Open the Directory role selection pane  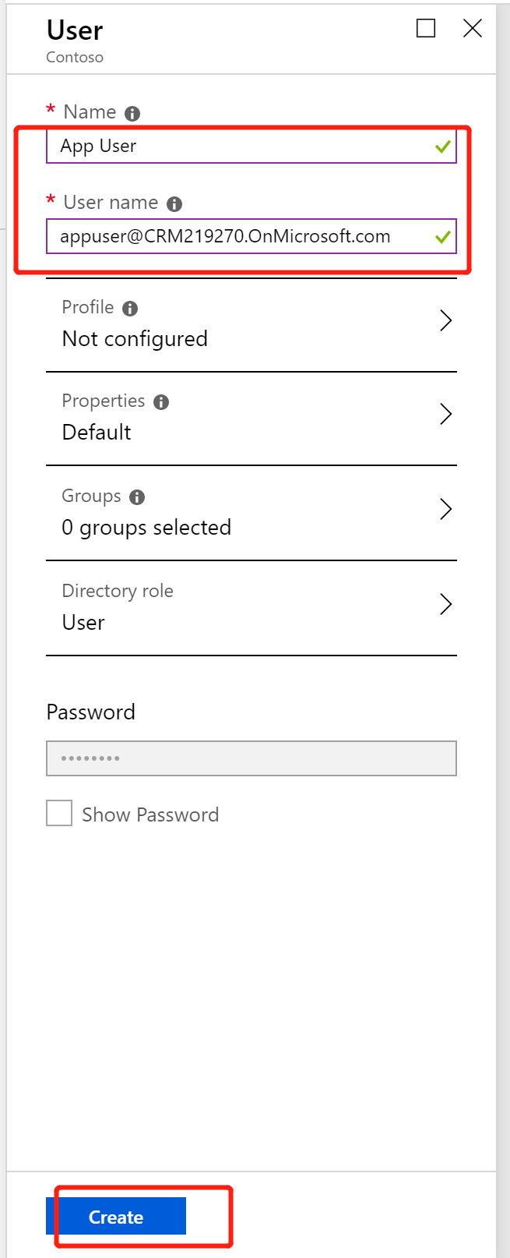point(445,603)
